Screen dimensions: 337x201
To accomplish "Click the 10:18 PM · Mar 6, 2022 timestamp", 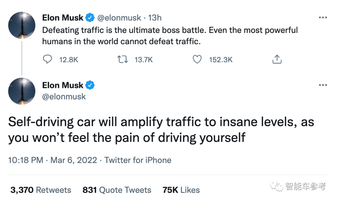I will 52,160.
